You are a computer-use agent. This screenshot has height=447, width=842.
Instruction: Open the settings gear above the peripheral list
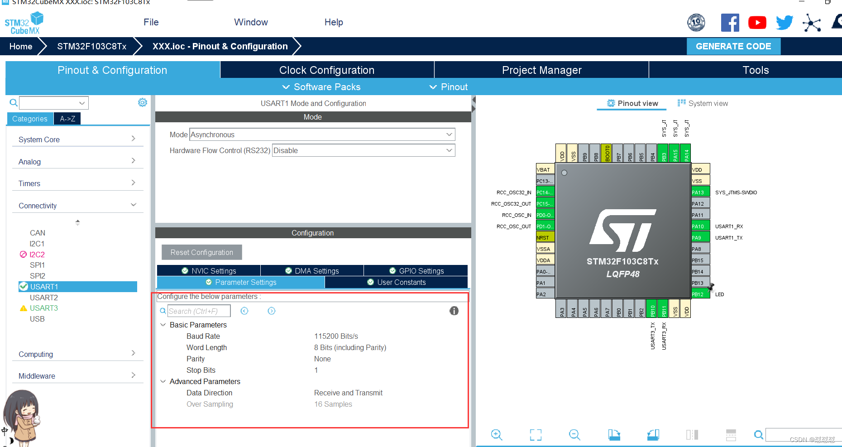click(x=142, y=102)
